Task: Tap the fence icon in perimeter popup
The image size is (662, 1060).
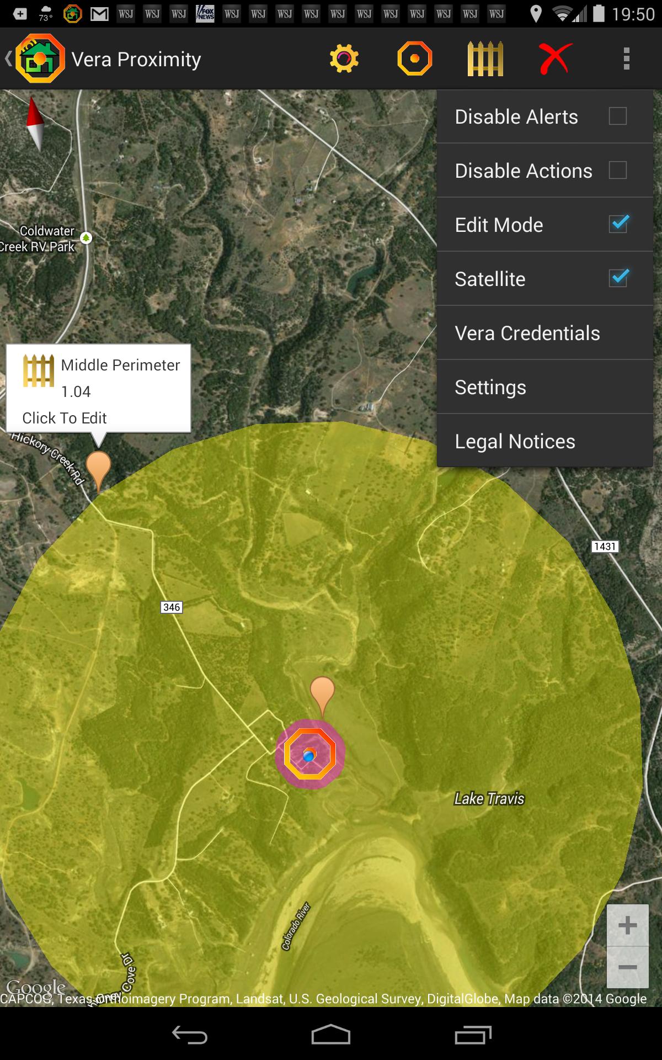Action: point(38,370)
